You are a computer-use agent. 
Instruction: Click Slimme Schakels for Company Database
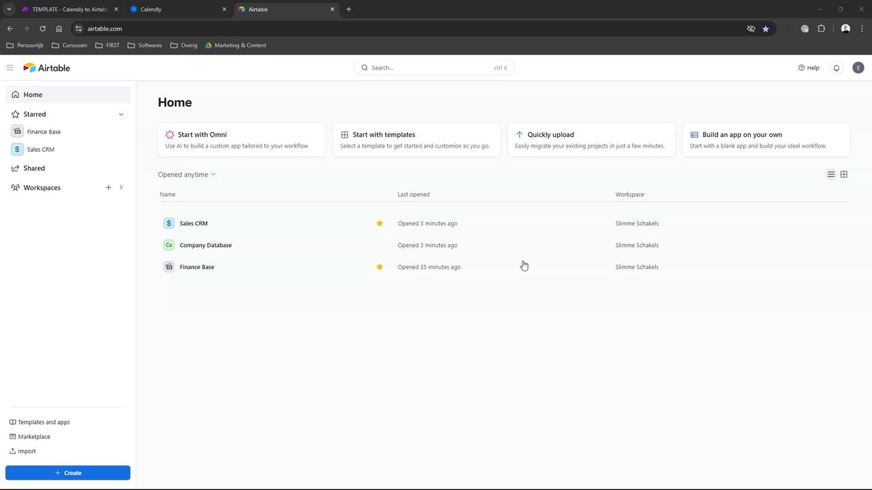pyautogui.click(x=637, y=245)
